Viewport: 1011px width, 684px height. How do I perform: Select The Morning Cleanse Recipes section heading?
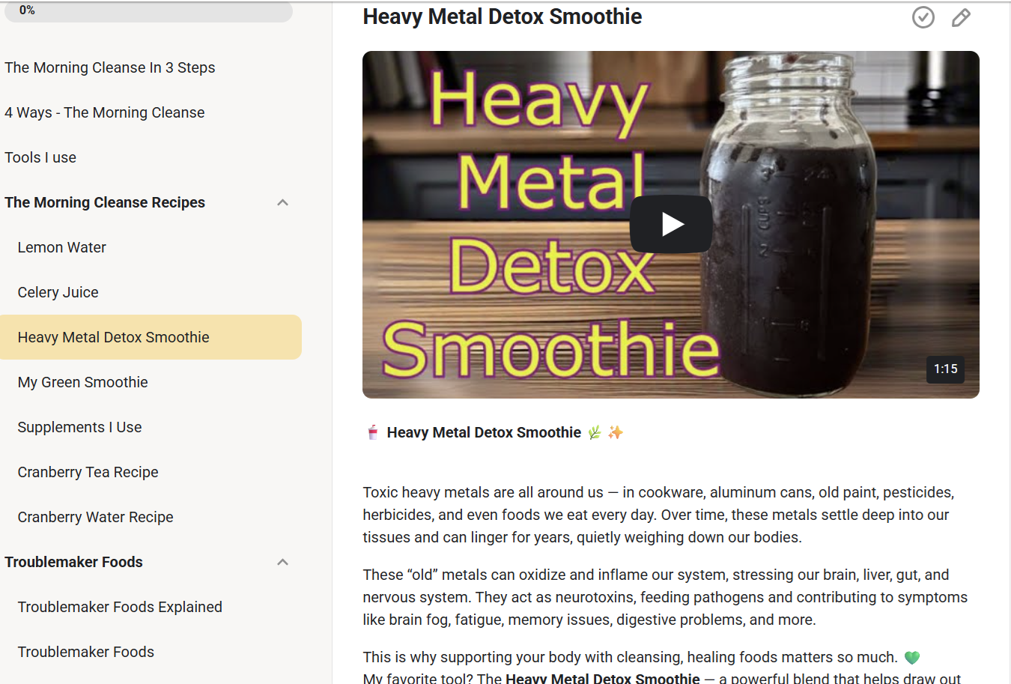pos(105,202)
